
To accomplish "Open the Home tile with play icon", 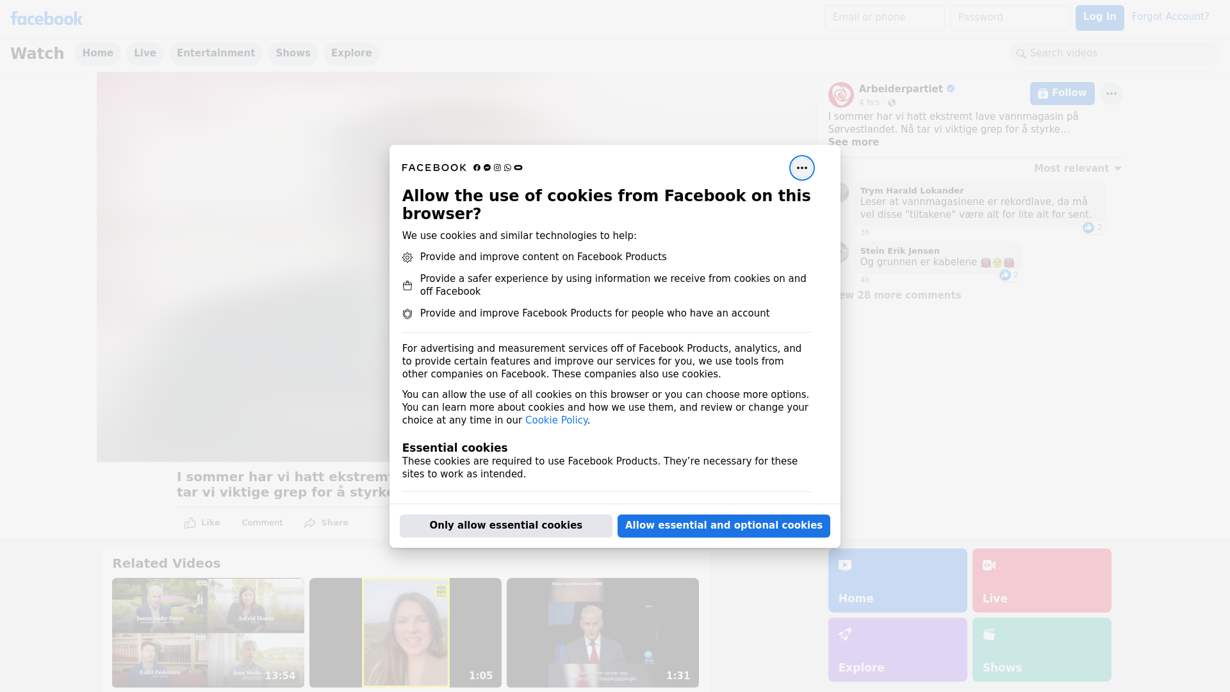I will (898, 581).
